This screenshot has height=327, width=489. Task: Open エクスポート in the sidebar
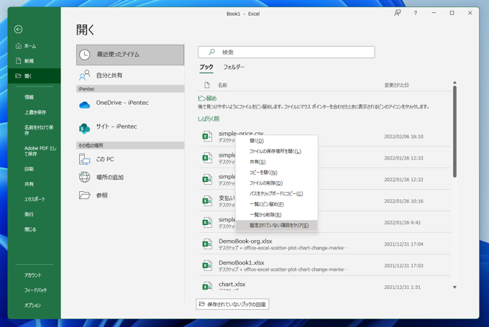[x=35, y=199]
